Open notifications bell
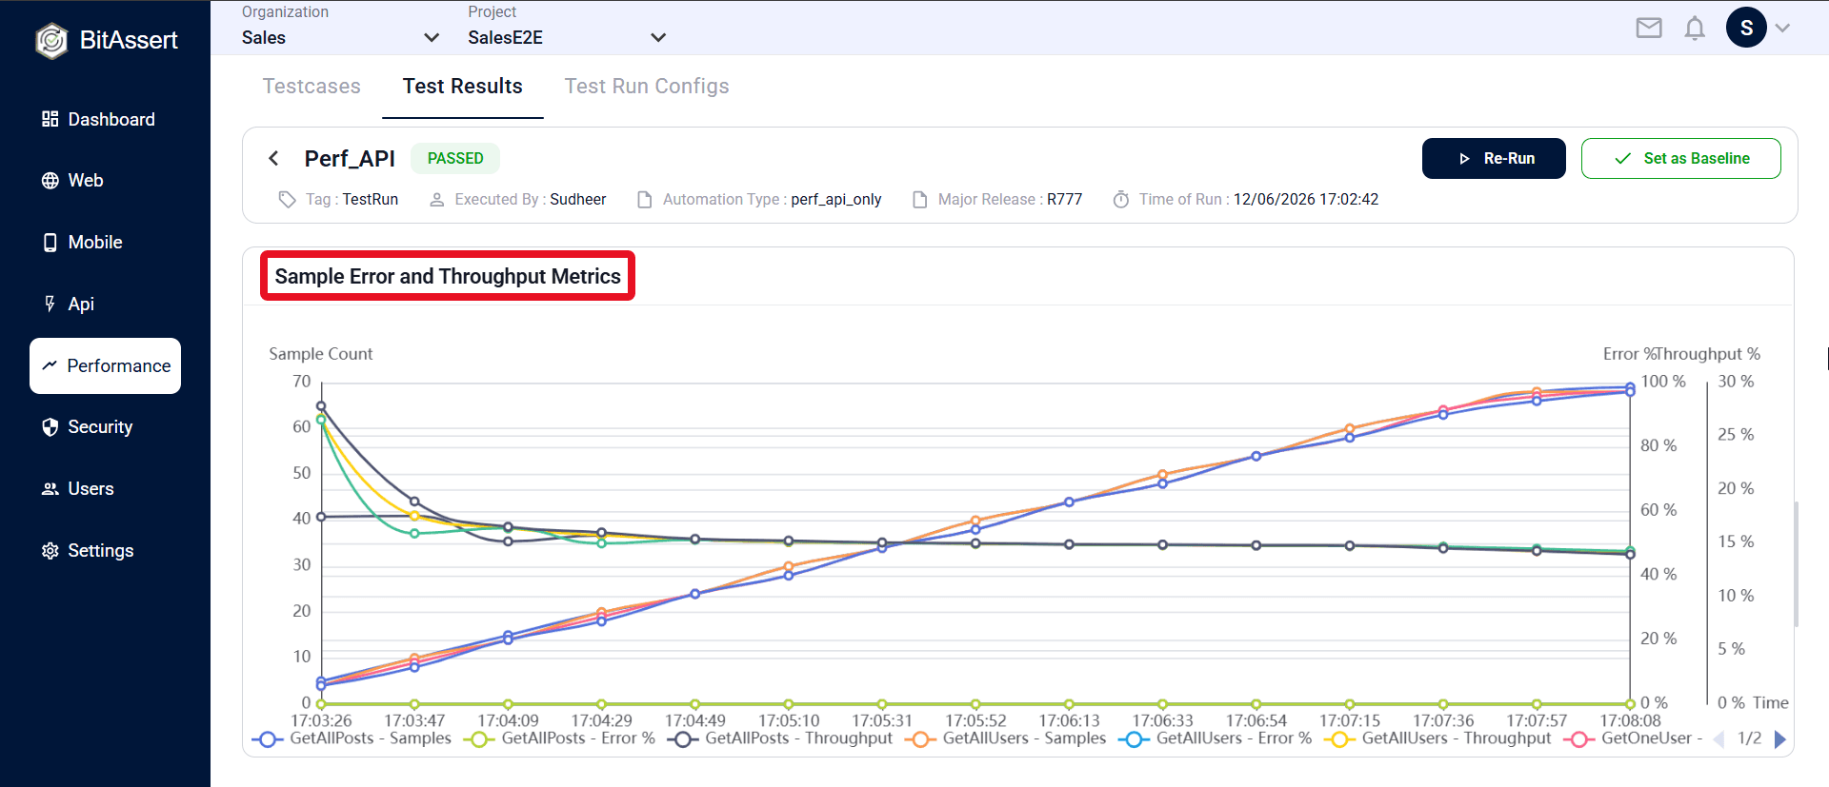This screenshot has width=1829, height=787. (1695, 28)
